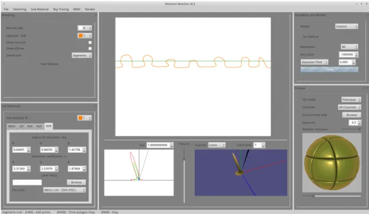369x214 pixels.
Task: Open the Model Custom dropdown
Action: [x=347, y=26]
